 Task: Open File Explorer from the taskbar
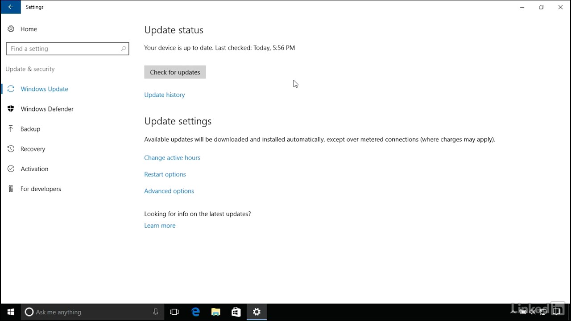[x=216, y=312]
